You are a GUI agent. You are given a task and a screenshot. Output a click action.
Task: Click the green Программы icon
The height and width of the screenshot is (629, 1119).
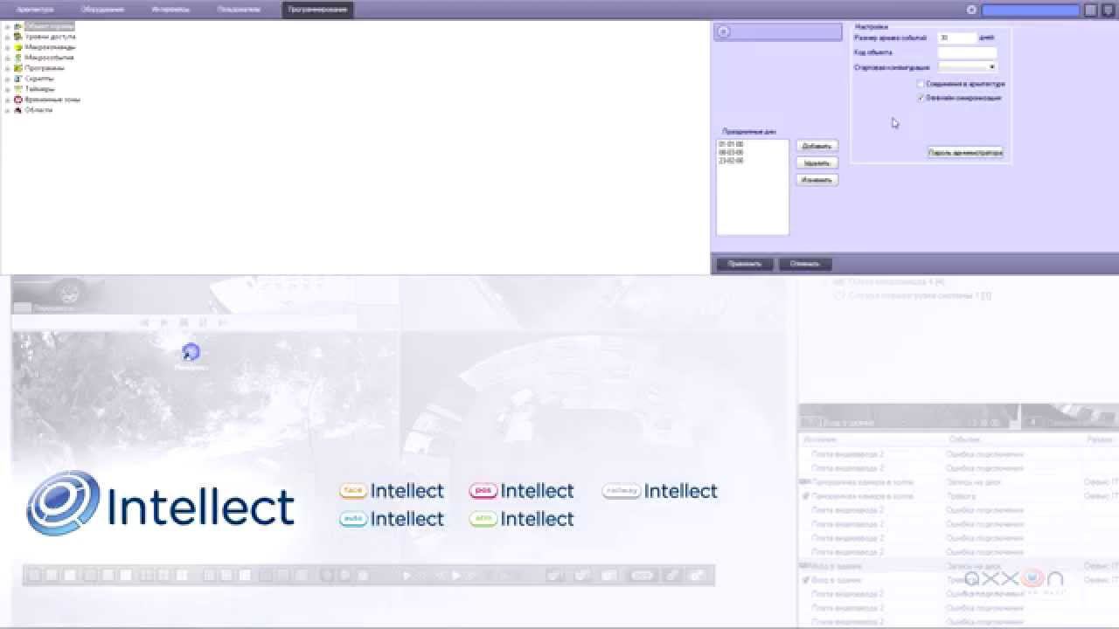click(17, 68)
